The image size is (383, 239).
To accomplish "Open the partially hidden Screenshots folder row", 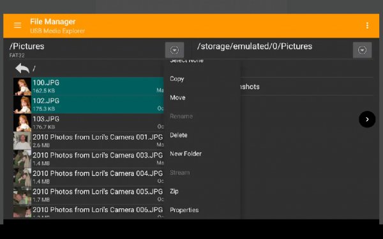I will 307,87.
